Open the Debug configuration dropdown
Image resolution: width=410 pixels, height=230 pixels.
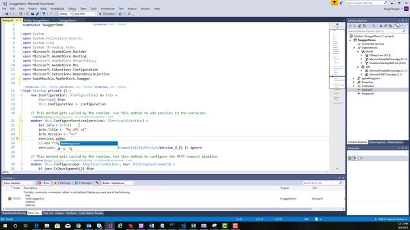tap(65, 14)
